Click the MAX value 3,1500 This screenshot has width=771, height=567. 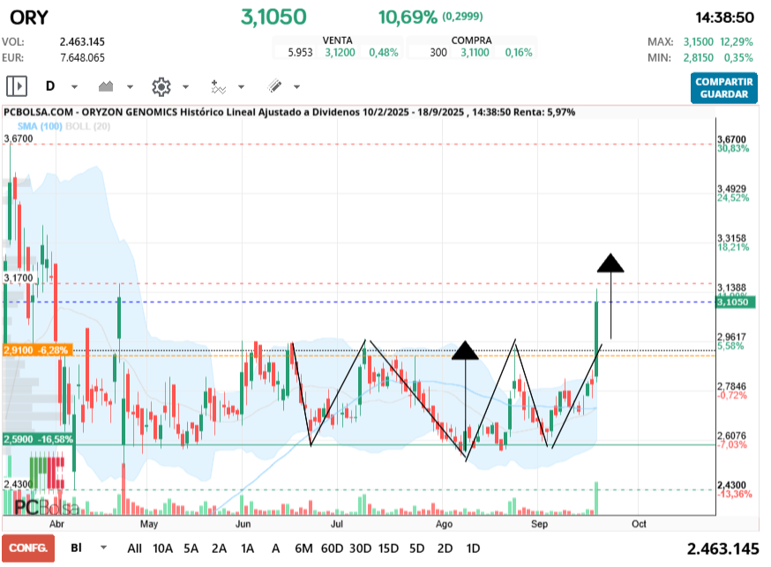coord(699,41)
